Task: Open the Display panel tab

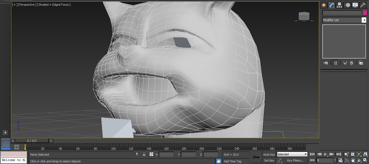Action: [x=355, y=5]
